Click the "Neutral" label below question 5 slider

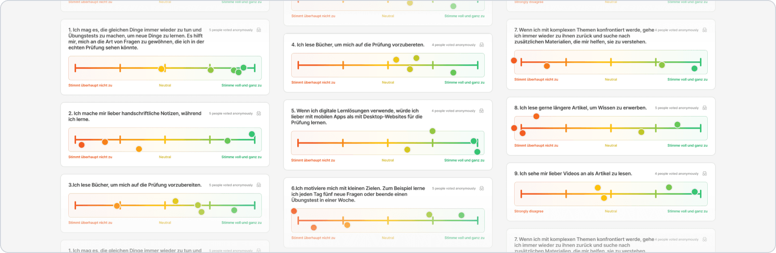pyautogui.click(x=388, y=160)
